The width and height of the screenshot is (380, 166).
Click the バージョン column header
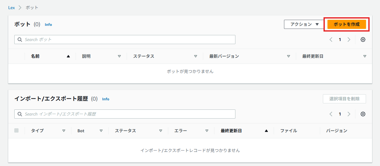[337, 131]
